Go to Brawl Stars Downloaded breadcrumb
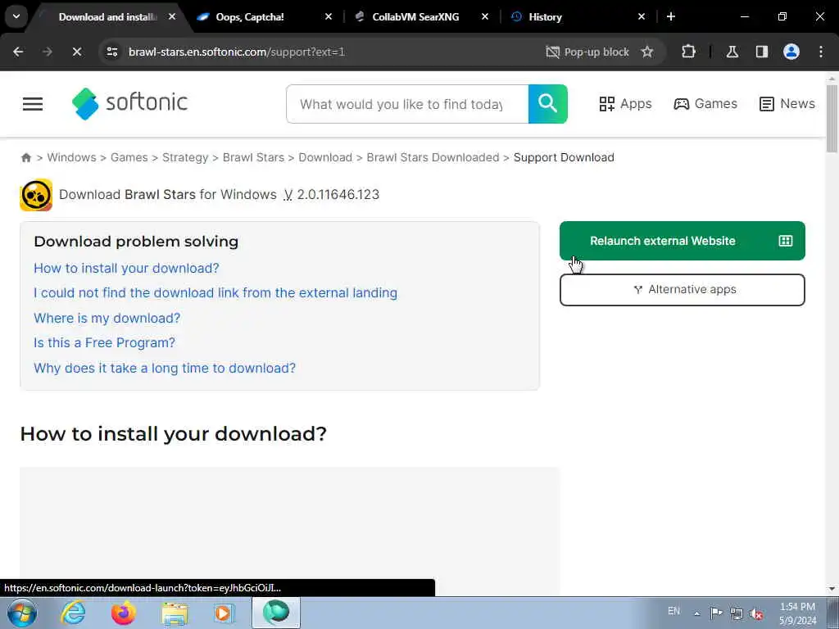The width and height of the screenshot is (839, 629). 433,157
